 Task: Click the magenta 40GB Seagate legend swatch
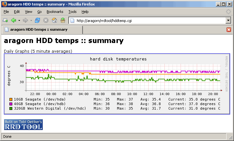11,104
